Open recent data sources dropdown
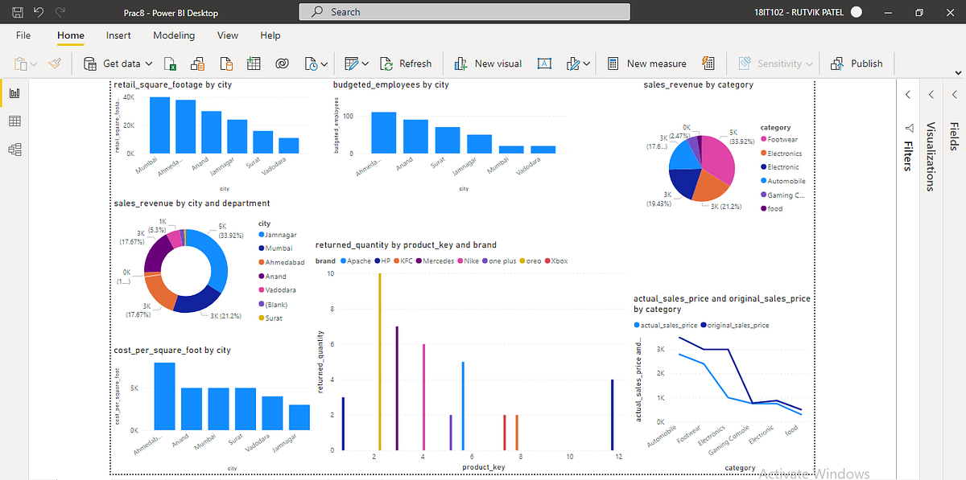This screenshot has width=966, height=480. click(316, 63)
